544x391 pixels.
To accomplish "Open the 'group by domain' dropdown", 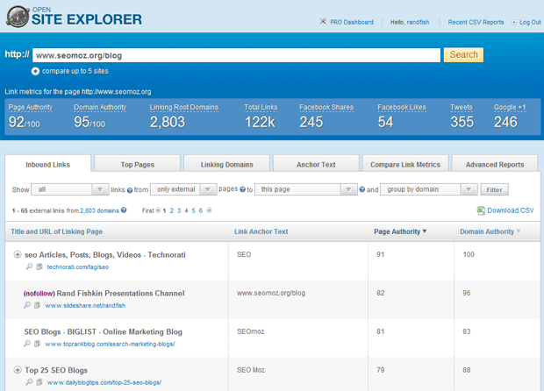I will click(x=429, y=189).
